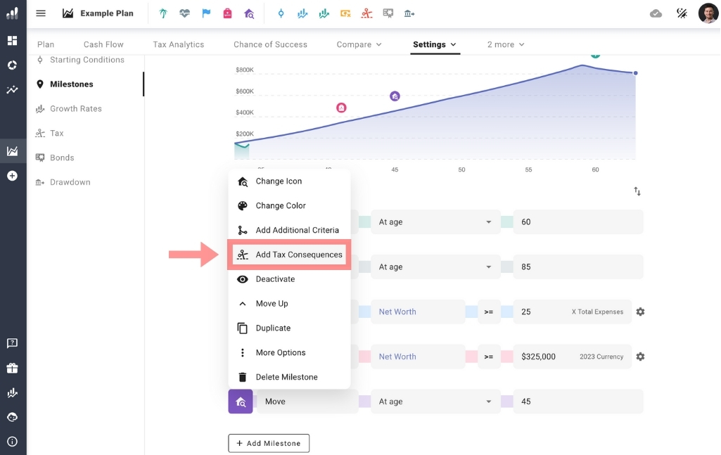Image resolution: width=721 pixels, height=455 pixels.
Task: Click the cloud sync status icon
Action: tap(656, 13)
